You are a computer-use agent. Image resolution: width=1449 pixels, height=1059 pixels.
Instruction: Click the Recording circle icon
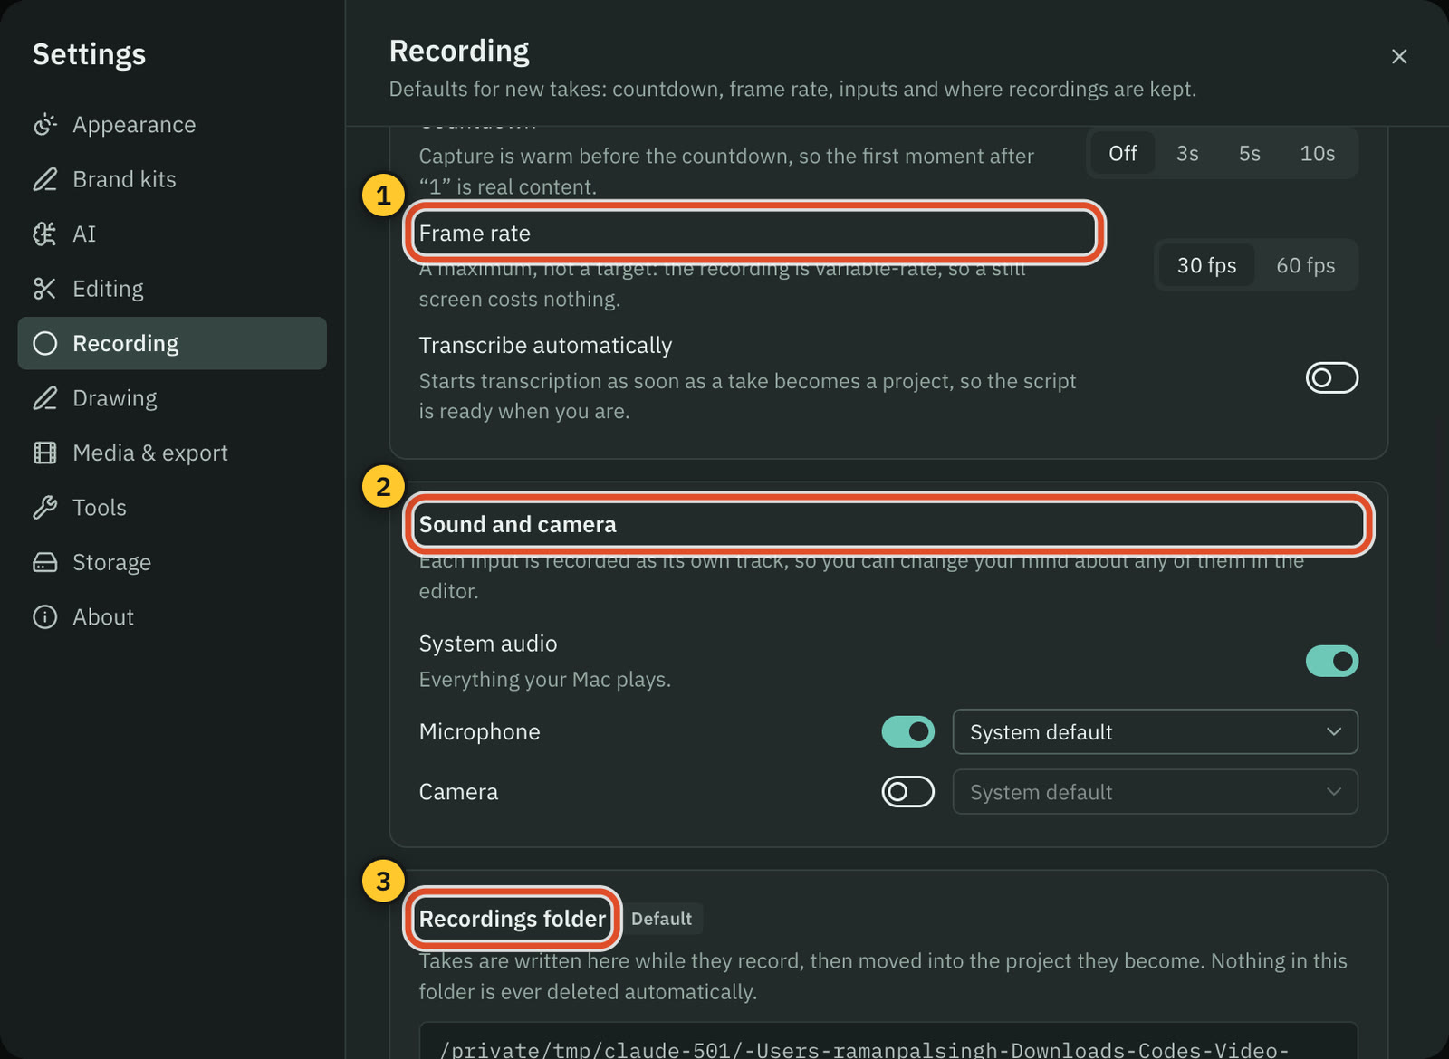point(44,344)
